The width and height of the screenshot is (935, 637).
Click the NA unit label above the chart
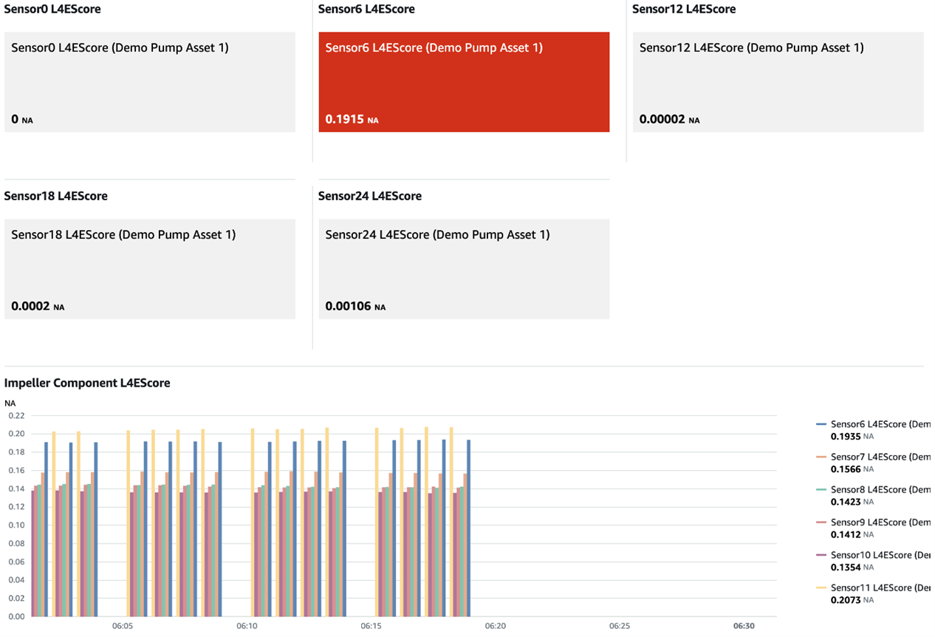[8, 402]
